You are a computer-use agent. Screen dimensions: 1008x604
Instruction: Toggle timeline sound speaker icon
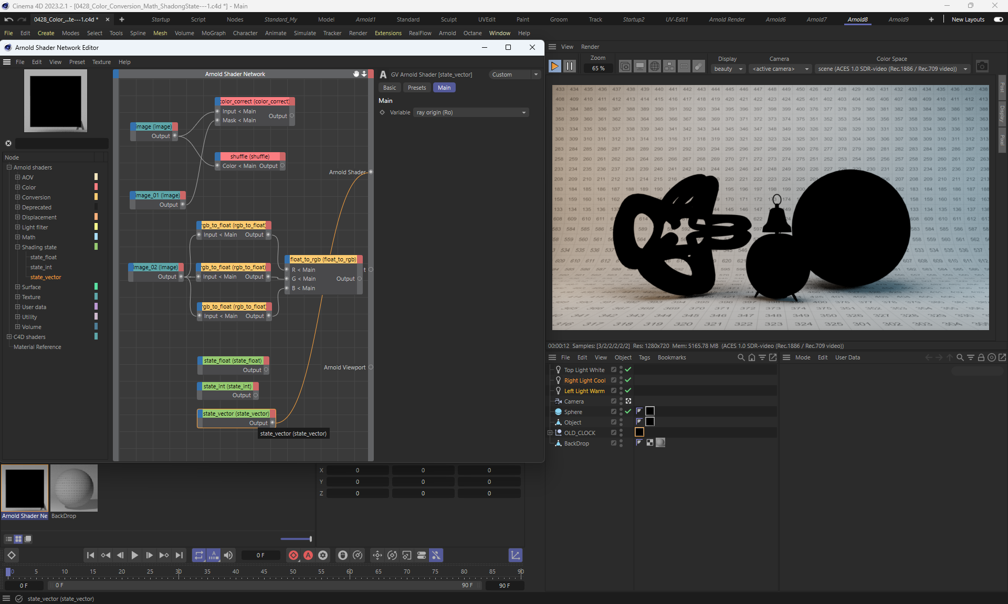(x=228, y=555)
